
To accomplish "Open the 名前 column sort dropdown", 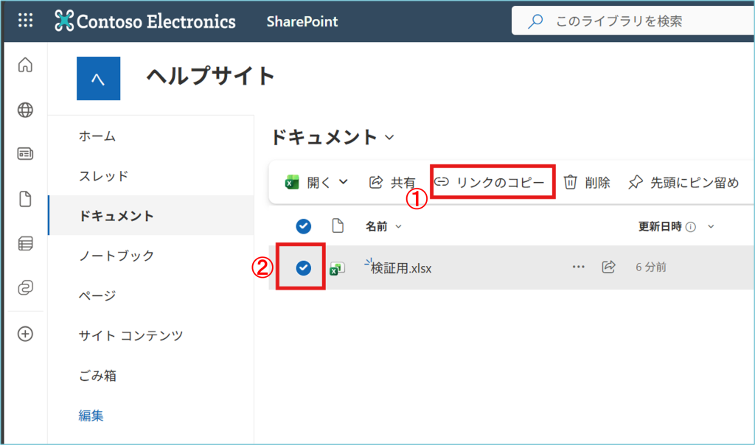I will tap(399, 227).
